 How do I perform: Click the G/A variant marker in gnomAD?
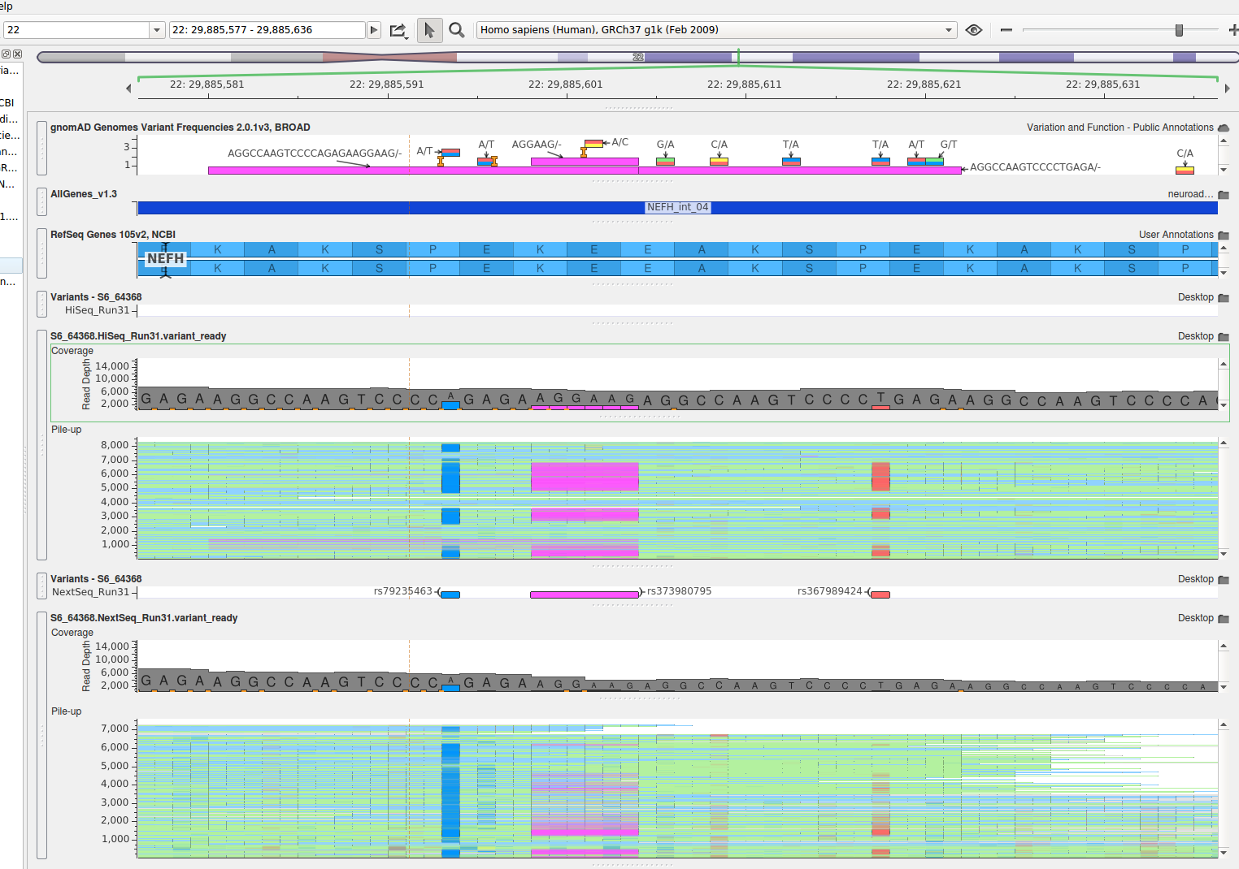[x=665, y=162]
